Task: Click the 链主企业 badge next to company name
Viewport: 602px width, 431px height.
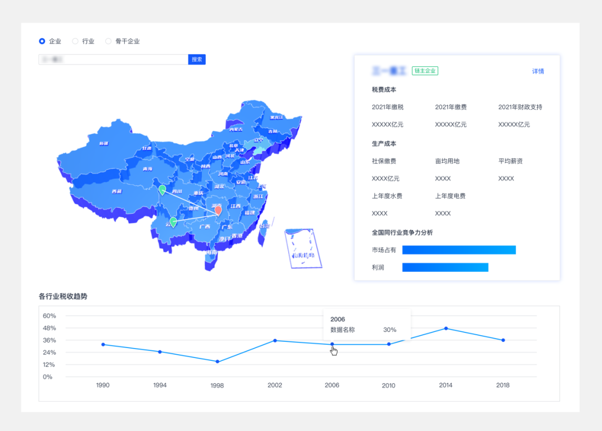Action: (x=425, y=71)
